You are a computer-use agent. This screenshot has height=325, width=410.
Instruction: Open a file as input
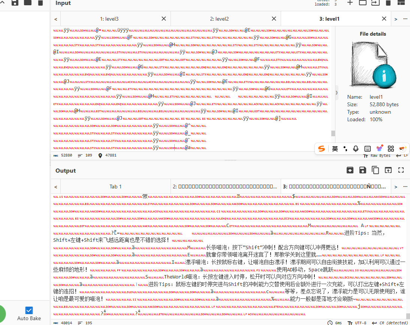(376, 3)
